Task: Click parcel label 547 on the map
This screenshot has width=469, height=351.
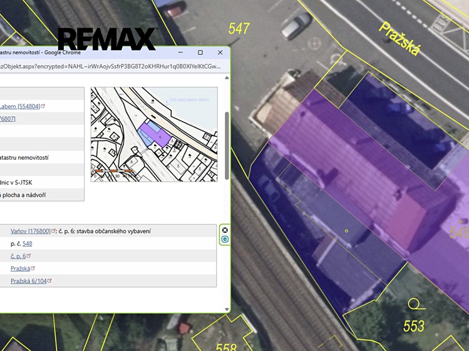Action: tap(239, 29)
